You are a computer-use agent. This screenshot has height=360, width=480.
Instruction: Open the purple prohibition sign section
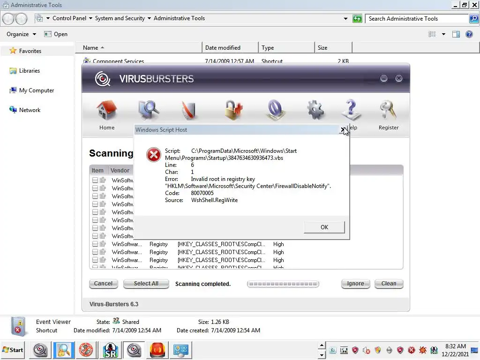tap(275, 110)
